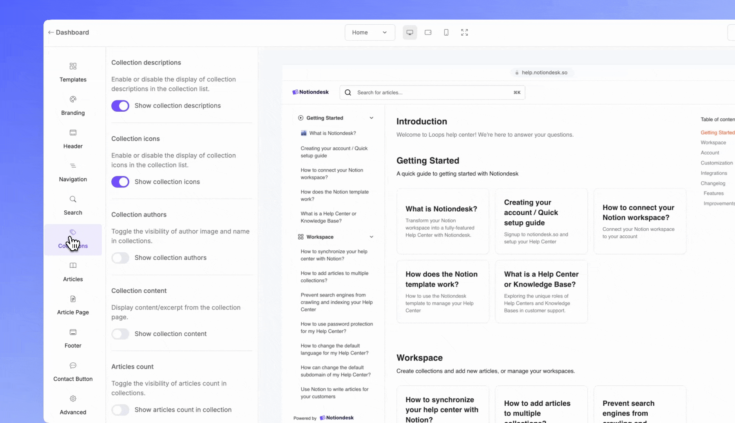Click the Workspace grid icon in tree
Viewport: 735px width, 423px height.
pos(301,237)
